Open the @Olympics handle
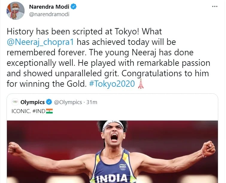 (68, 102)
